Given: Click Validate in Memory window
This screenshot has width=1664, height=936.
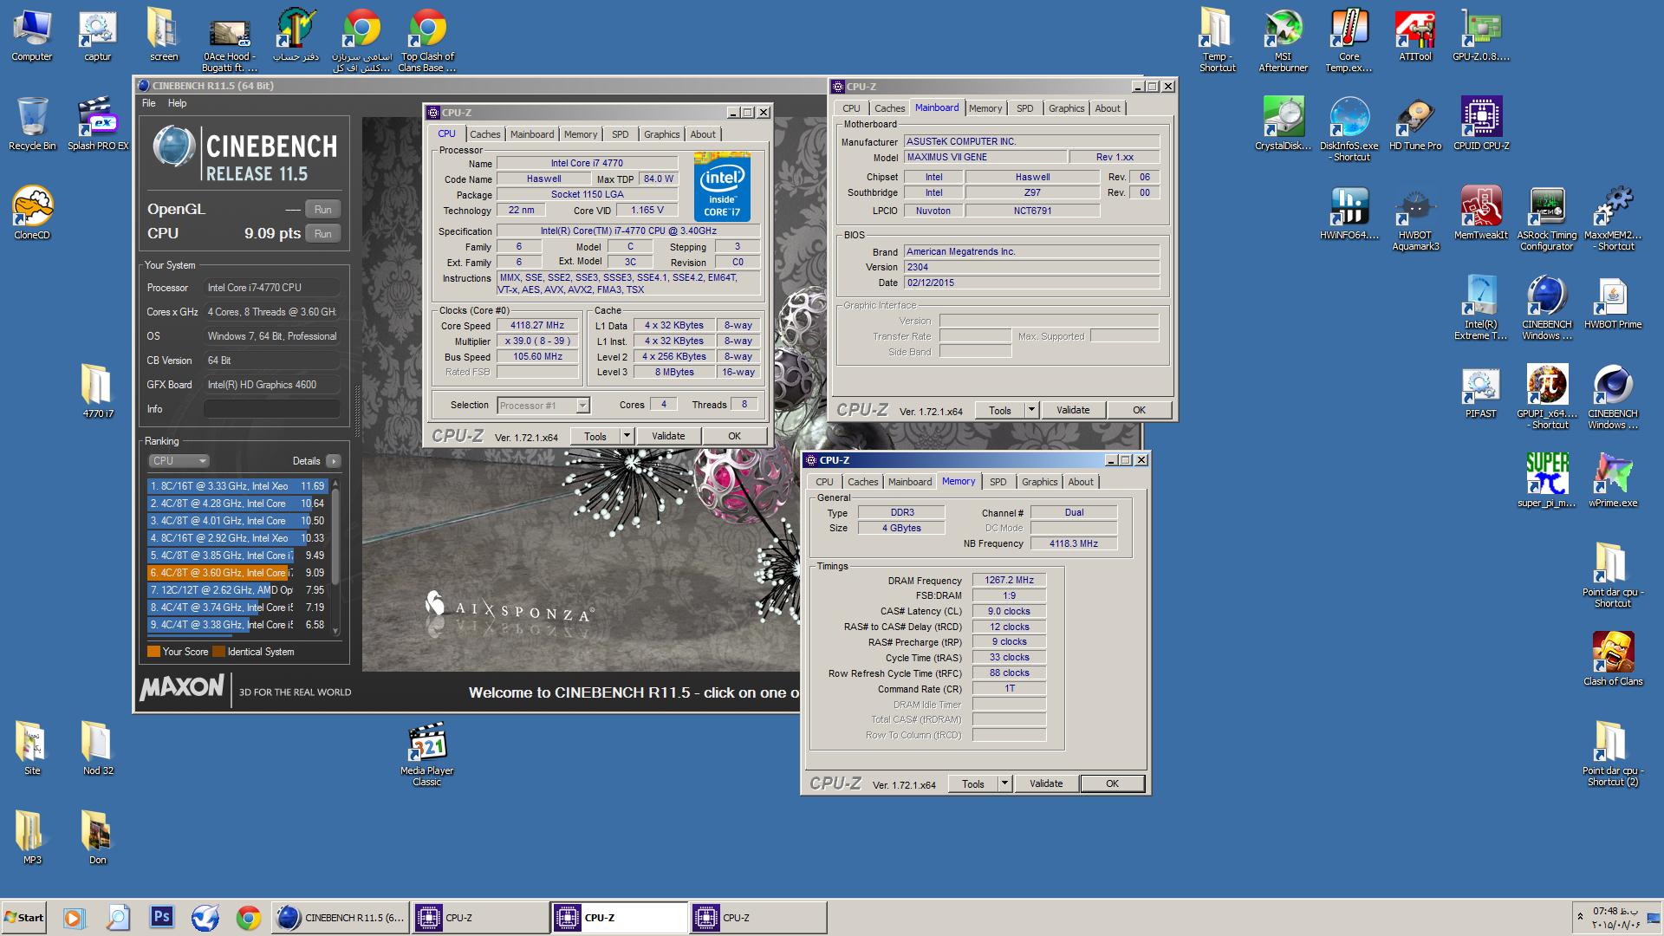Looking at the screenshot, I should (1045, 783).
